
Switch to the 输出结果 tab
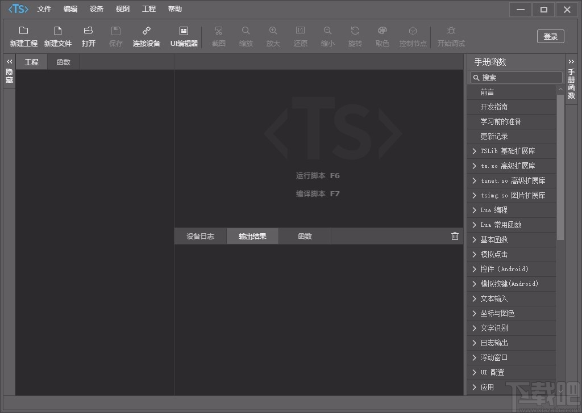pyautogui.click(x=252, y=236)
